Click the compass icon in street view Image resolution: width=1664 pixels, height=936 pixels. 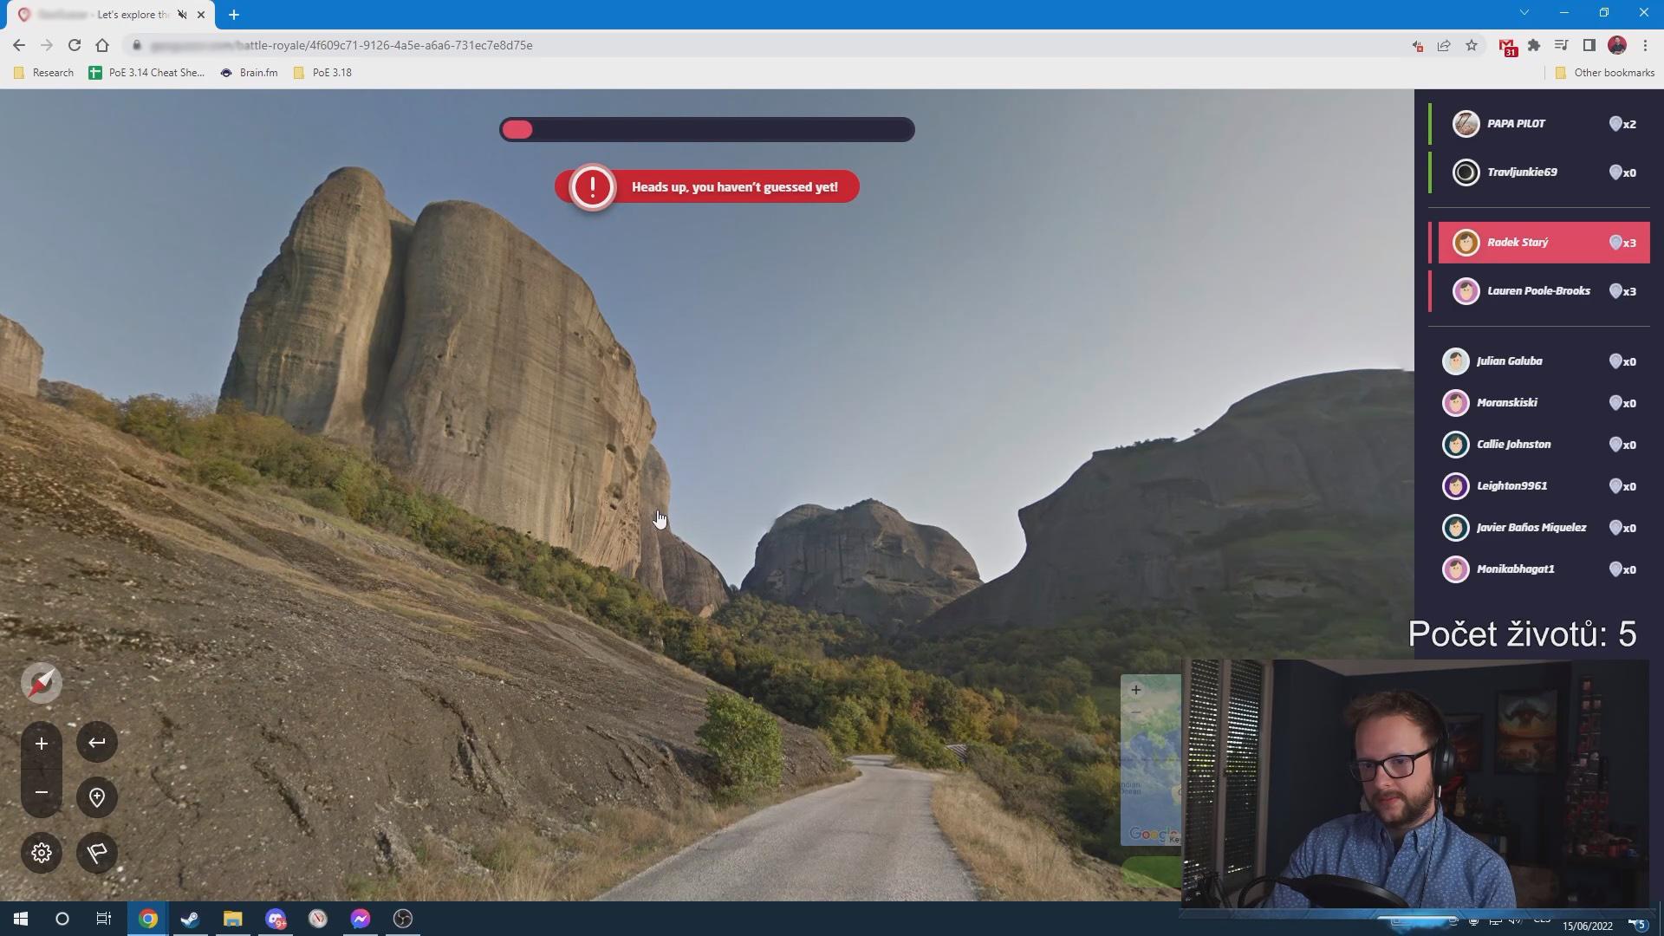click(41, 683)
